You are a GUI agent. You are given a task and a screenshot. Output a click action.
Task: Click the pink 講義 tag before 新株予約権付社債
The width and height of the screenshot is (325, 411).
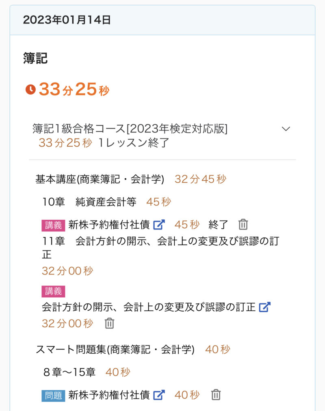point(53,225)
